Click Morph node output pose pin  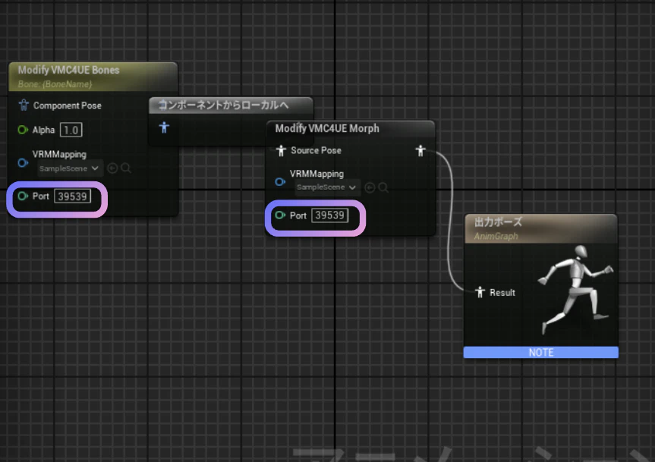click(420, 150)
